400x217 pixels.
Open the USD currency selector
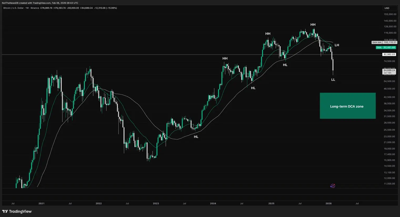click(x=389, y=8)
